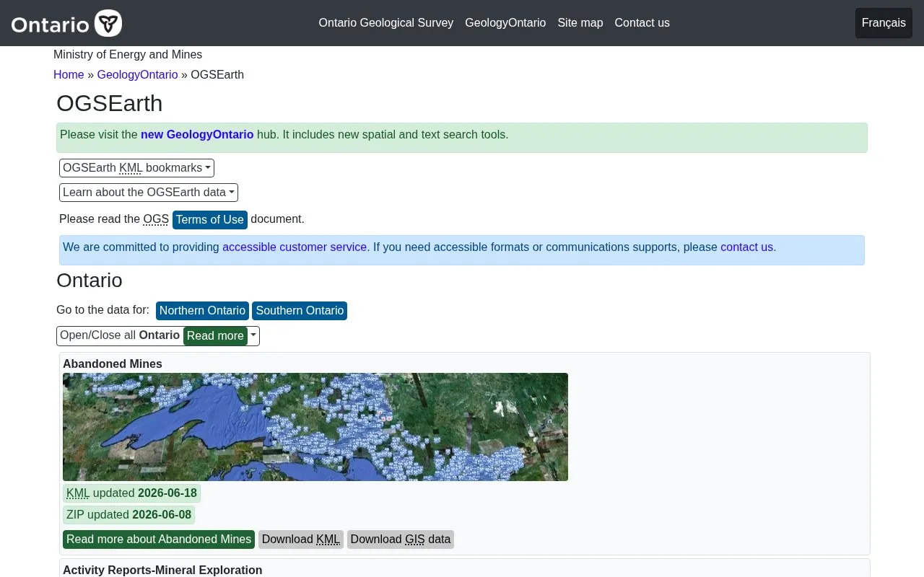
Task: Switch language to Français
Action: tap(884, 23)
